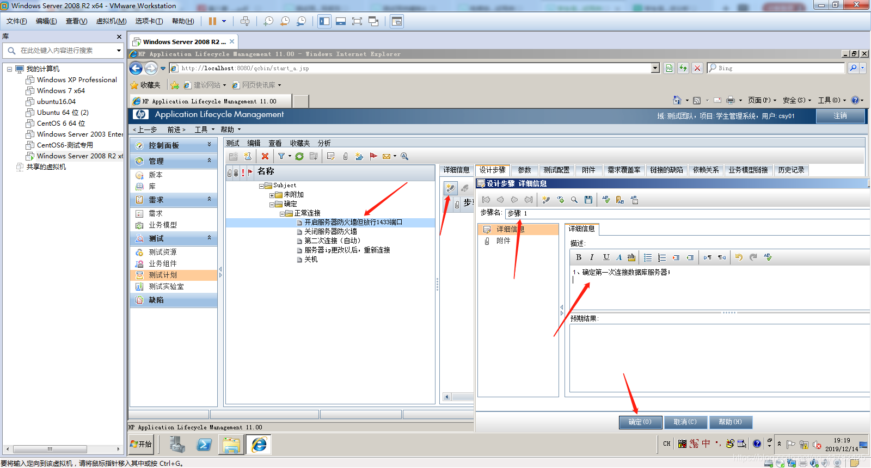The image size is (871, 468).
Task: Insert numbered list in description
Action: coord(662,257)
